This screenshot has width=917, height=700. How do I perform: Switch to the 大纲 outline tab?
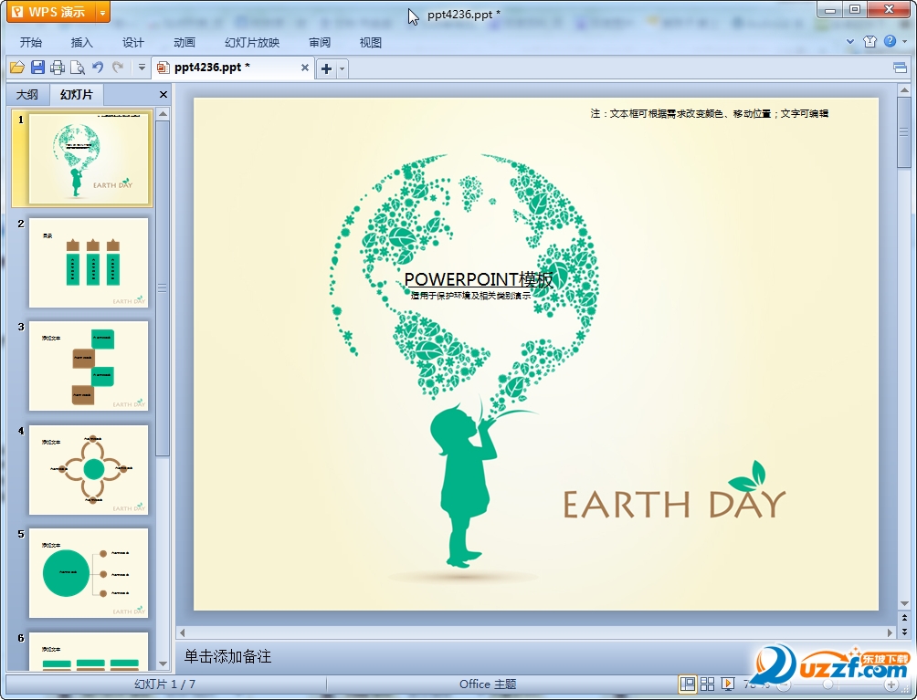26,94
